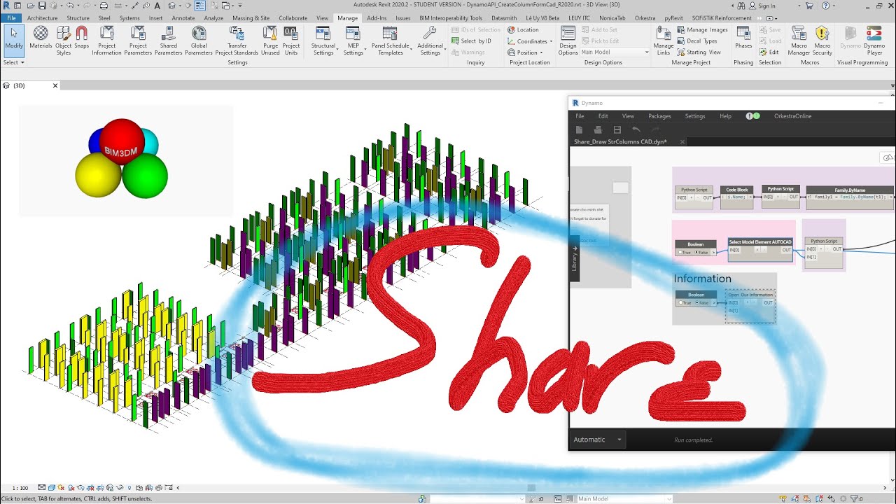Click Edit in the Selection panel
Screen dimensions: 896x504
pos(769,52)
